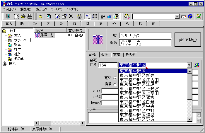Click the カナ reading input field
The height and width of the screenshot is (133, 205).
coord(145,35)
